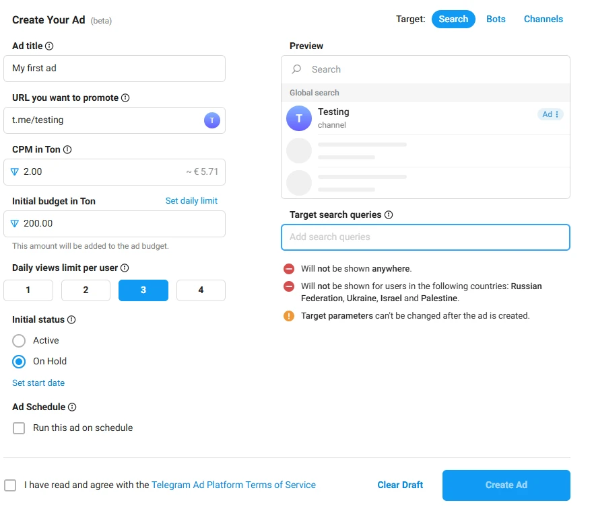Open Telegram Ad Platform Terms of Service

(x=233, y=485)
